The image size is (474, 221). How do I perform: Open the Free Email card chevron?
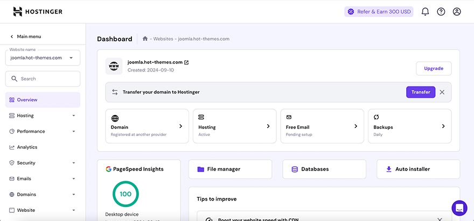coord(356,126)
